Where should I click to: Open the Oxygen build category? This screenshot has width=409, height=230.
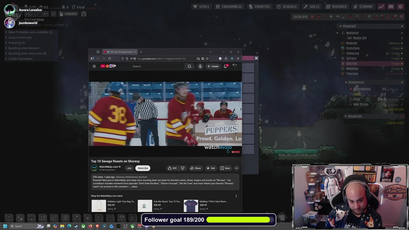point(20,218)
